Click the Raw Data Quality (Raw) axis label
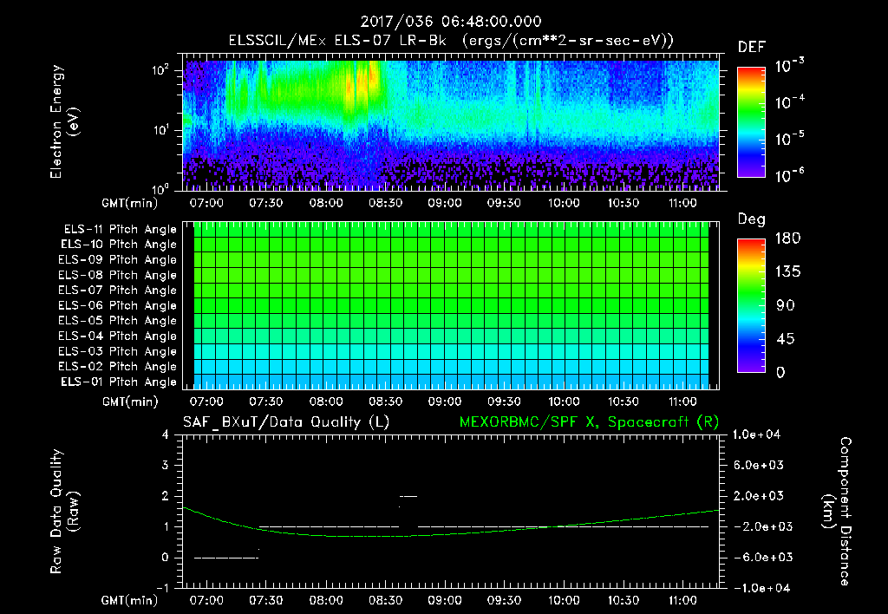 (x=64, y=512)
